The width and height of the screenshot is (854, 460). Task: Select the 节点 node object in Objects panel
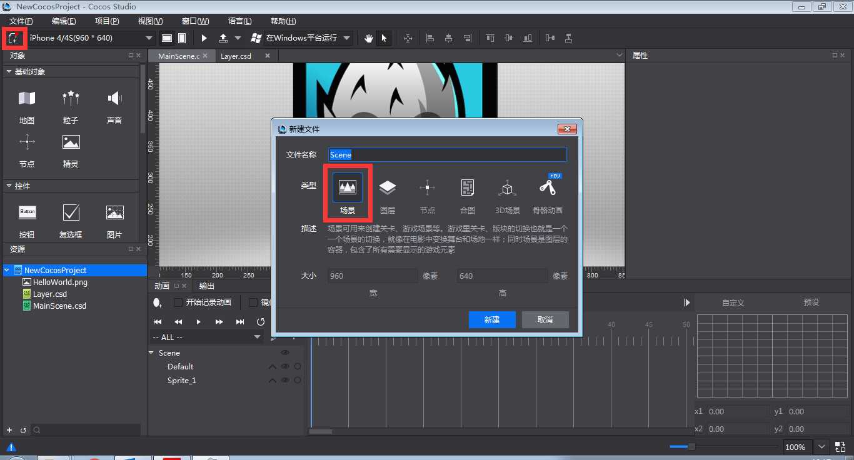tap(27, 150)
